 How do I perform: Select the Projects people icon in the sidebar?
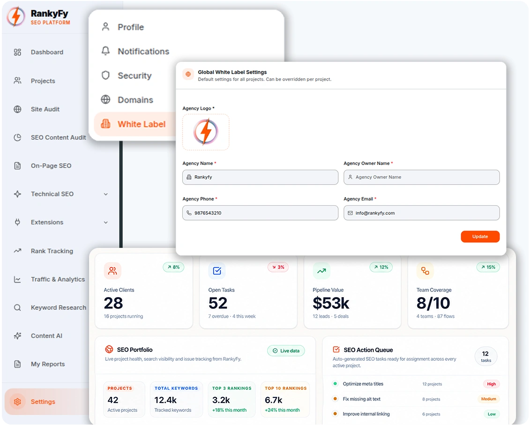point(17,81)
